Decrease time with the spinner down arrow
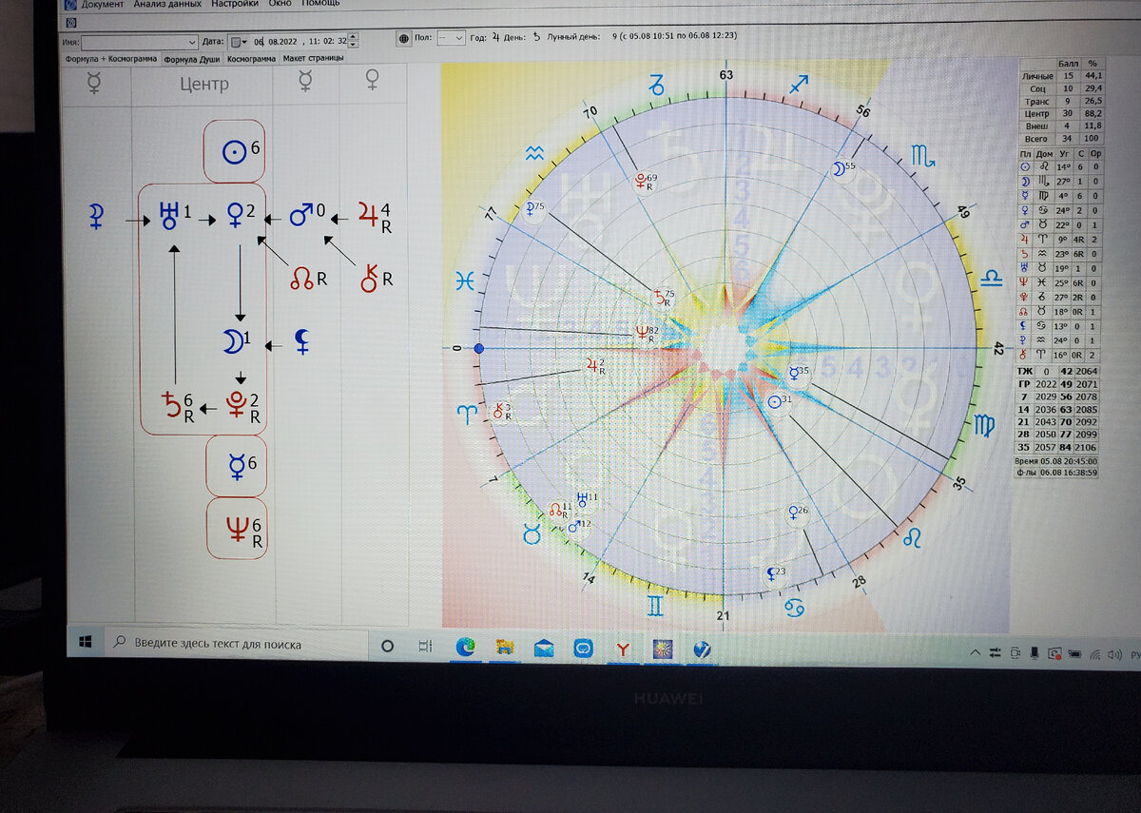This screenshot has width=1141, height=813. [x=354, y=45]
